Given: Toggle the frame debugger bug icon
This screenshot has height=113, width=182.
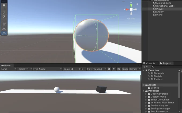Looking at the screenshot, I should point(109,69).
